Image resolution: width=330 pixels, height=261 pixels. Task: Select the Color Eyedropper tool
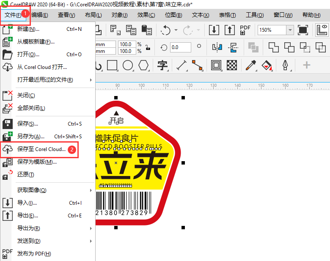251,65
